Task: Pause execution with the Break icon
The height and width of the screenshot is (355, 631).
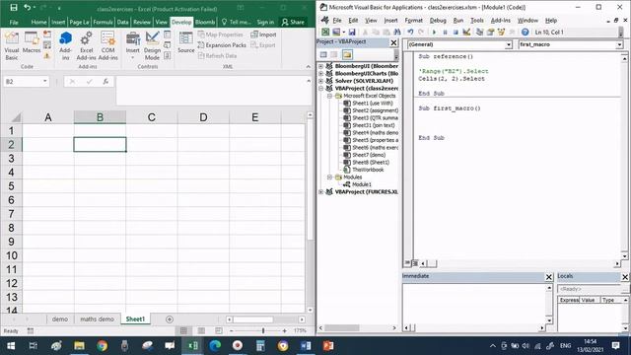Action: [445, 33]
